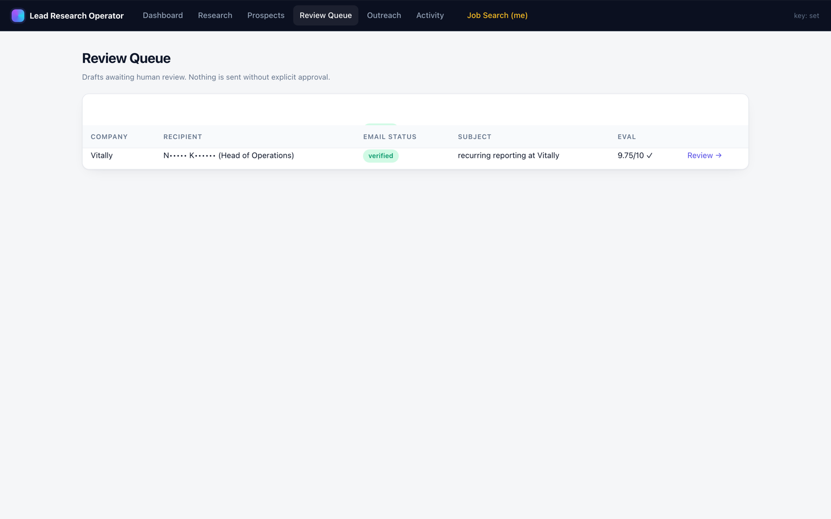Image resolution: width=831 pixels, height=519 pixels.
Task: Click the Lead Research Operator app title
Action: click(x=76, y=16)
